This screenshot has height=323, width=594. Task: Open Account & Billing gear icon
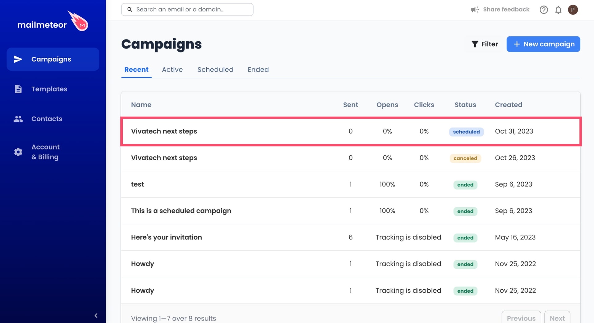pos(18,152)
